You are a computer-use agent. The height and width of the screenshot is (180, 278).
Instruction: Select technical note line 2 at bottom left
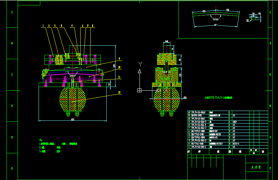50,148
